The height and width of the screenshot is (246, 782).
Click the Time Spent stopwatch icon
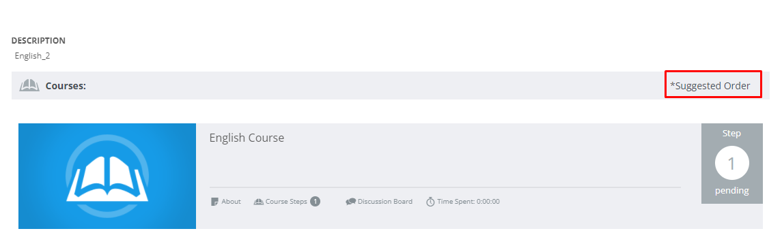(430, 202)
